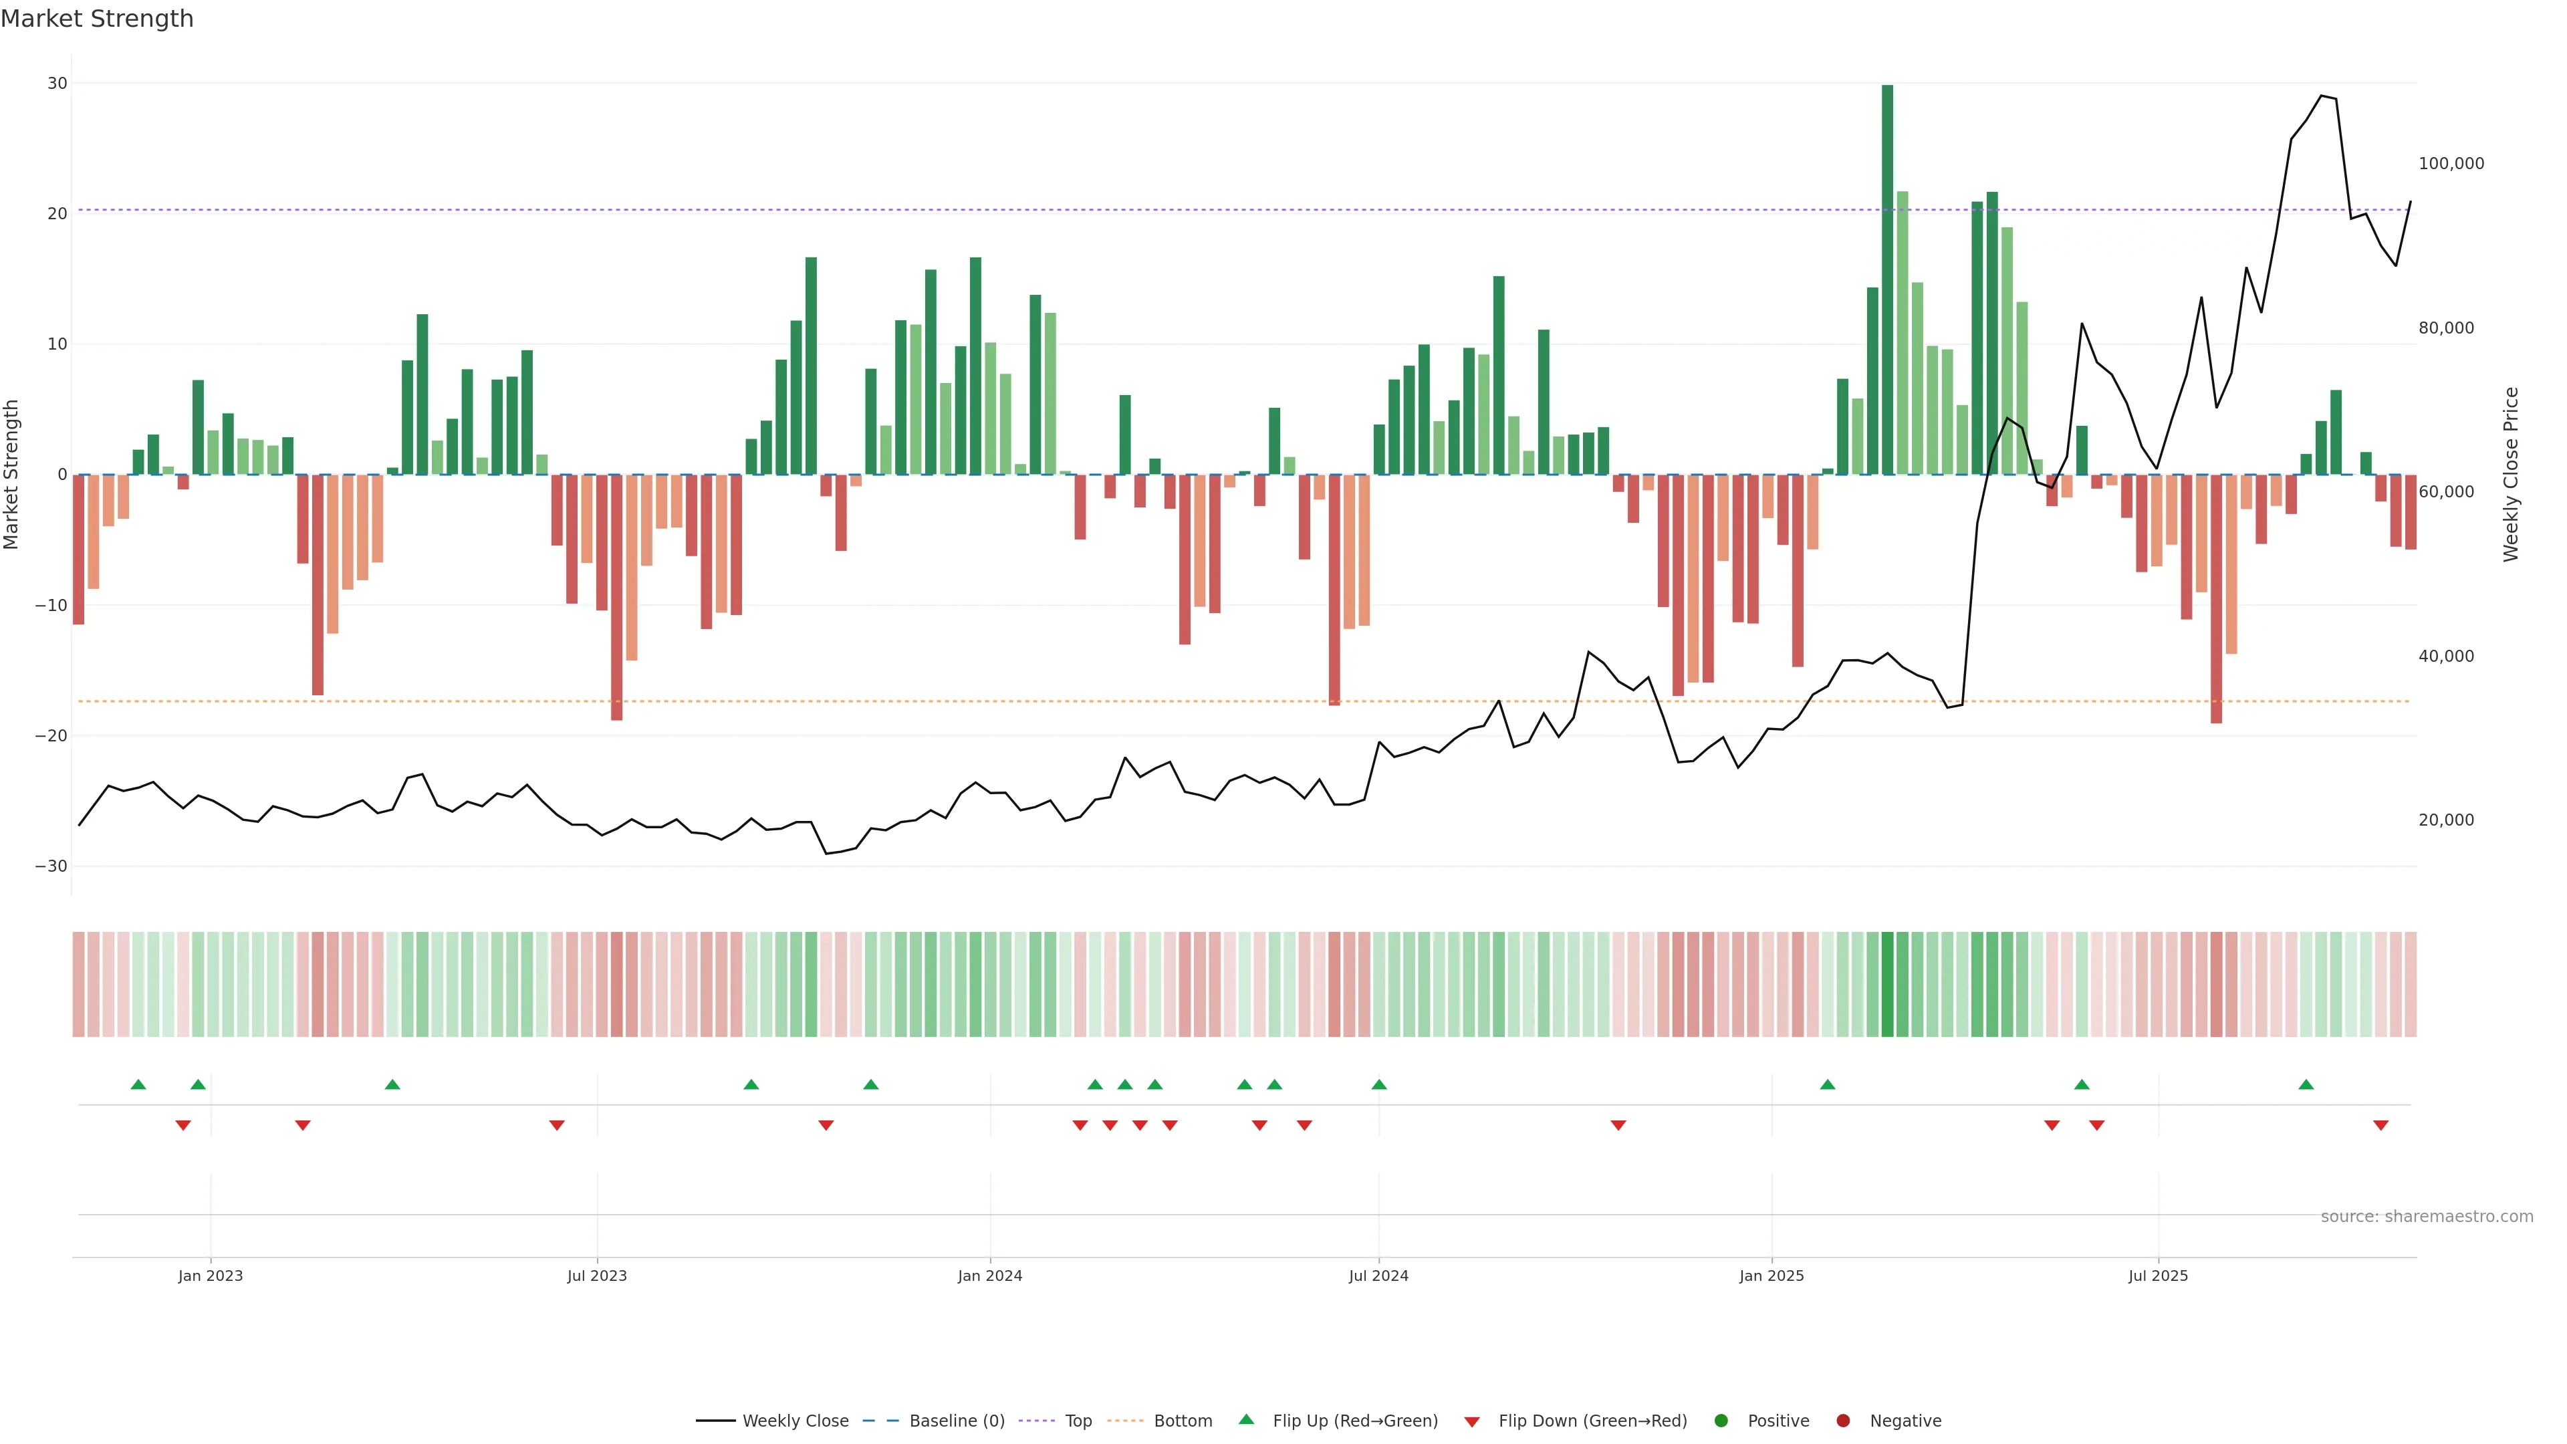The width and height of the screenshot is (2567, 1444).
Task: Click the Jul 2025 x-axis label
Action: [2157, 1276]
